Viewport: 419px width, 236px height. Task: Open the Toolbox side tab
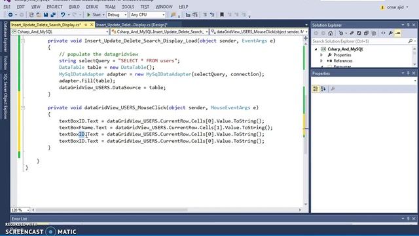[5, 63]
